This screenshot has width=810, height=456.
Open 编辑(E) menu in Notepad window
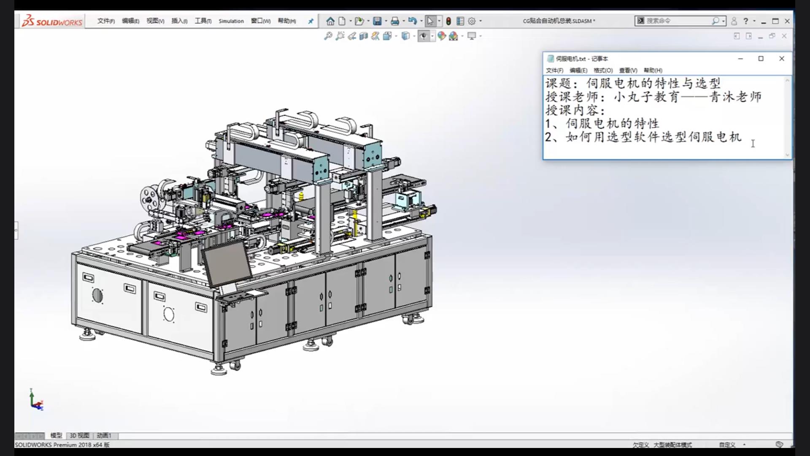[578, 71]
